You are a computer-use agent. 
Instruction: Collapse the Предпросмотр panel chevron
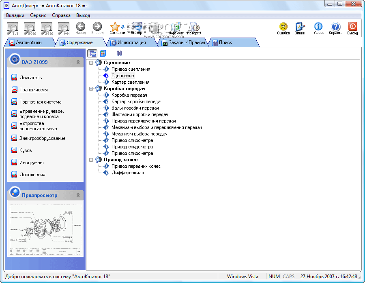[78, 195]
